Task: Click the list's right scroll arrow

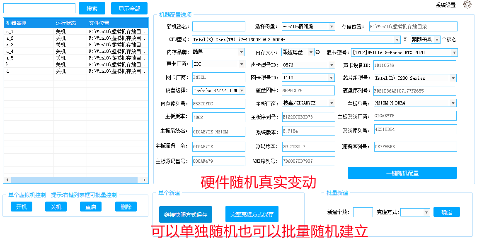Action: tap(145, 180)
